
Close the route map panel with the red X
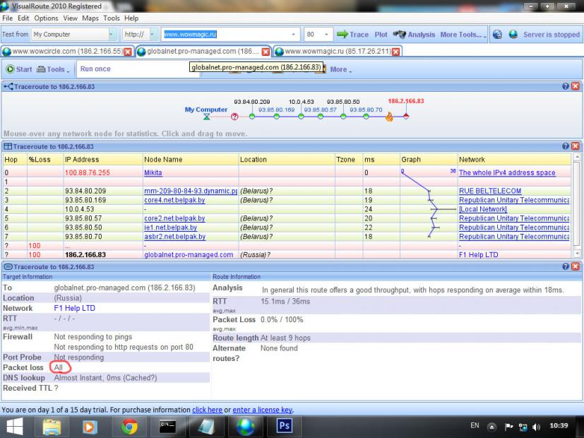click(x=575, y=86)
